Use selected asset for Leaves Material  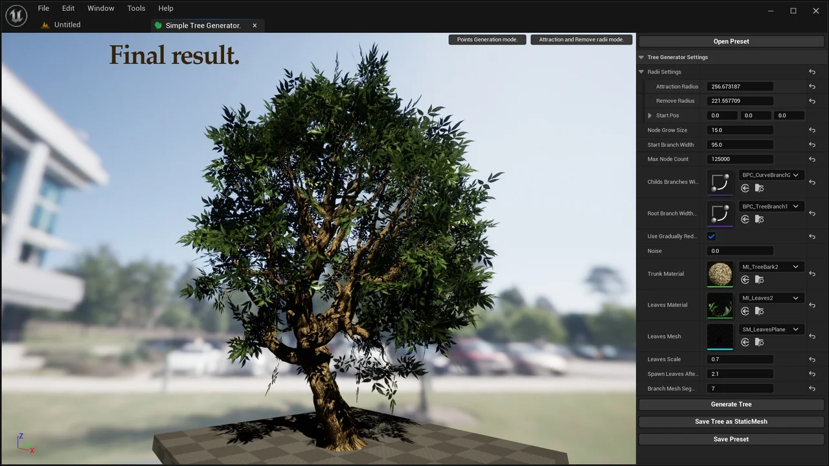tap(745, 311)
